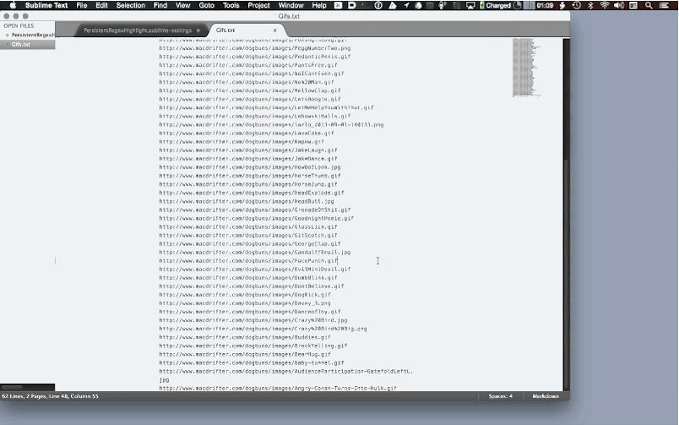
Task: Open the Markdown syntax selector in status bar
Action: coord(546,396)
